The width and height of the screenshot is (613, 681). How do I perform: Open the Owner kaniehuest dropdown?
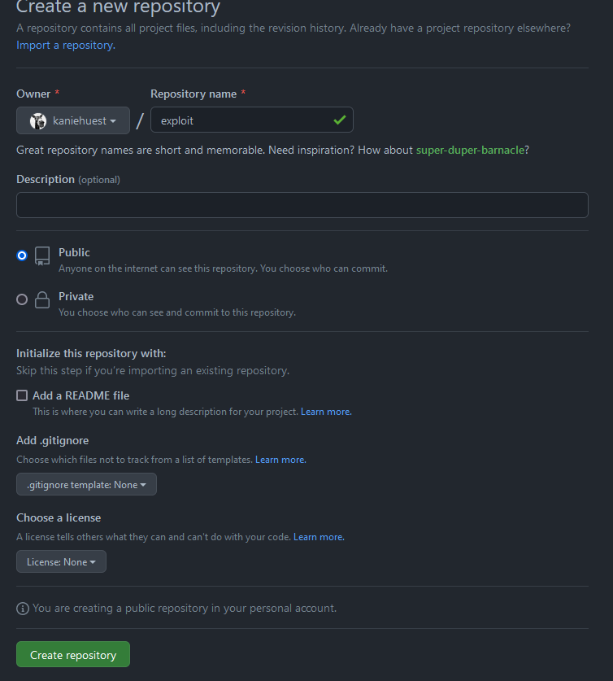click(x=73, y=120)
